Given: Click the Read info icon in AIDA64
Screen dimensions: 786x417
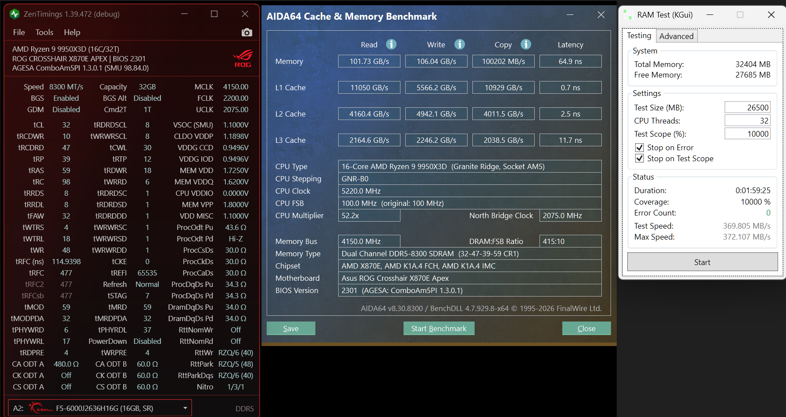Looking at the screenshot, I should coord(391,44).
